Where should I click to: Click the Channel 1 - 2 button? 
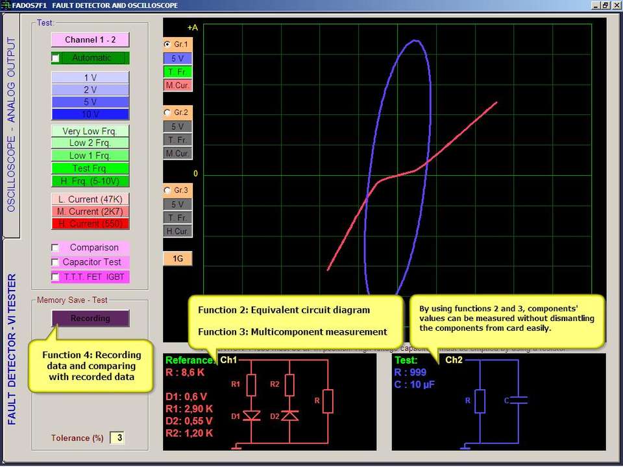pos(90,40)
